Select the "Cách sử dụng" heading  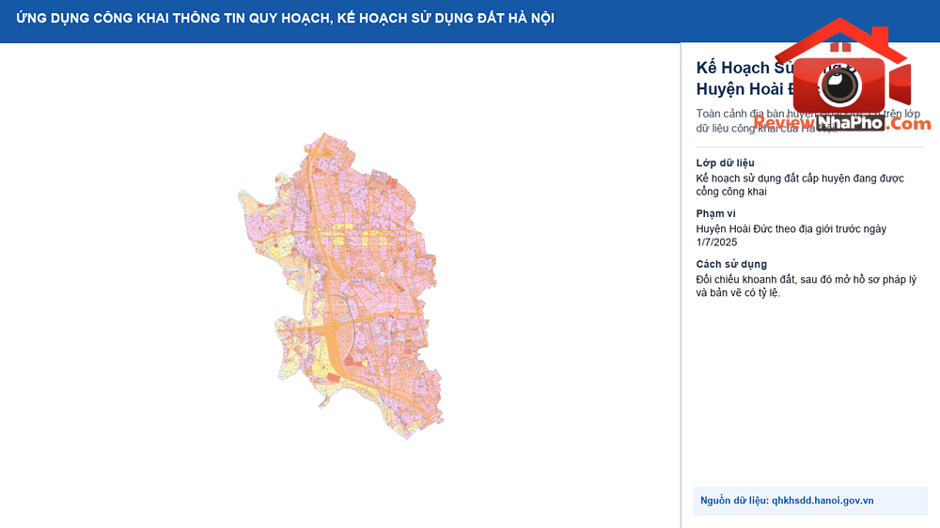730,264
